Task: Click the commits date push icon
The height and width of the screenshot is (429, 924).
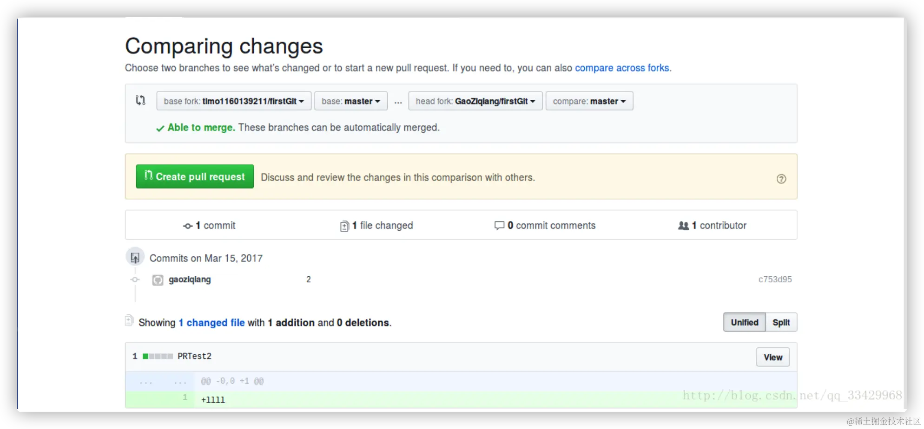Action: pyautogui.click(x=135, y=257)
